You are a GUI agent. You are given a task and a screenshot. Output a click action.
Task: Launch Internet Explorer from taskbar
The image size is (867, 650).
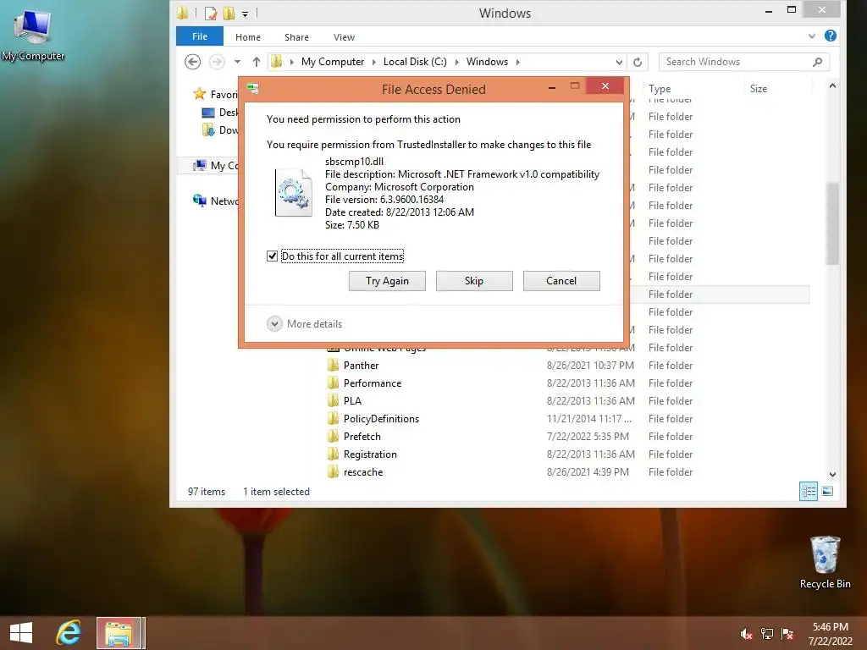coord(69,633)
